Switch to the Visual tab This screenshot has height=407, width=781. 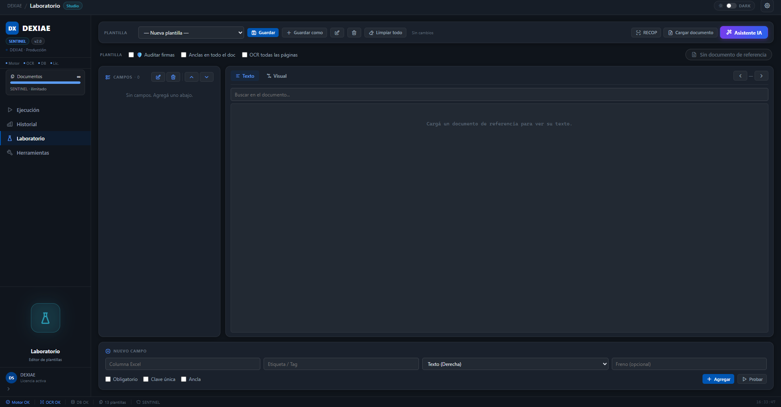(x=277, y=76)
